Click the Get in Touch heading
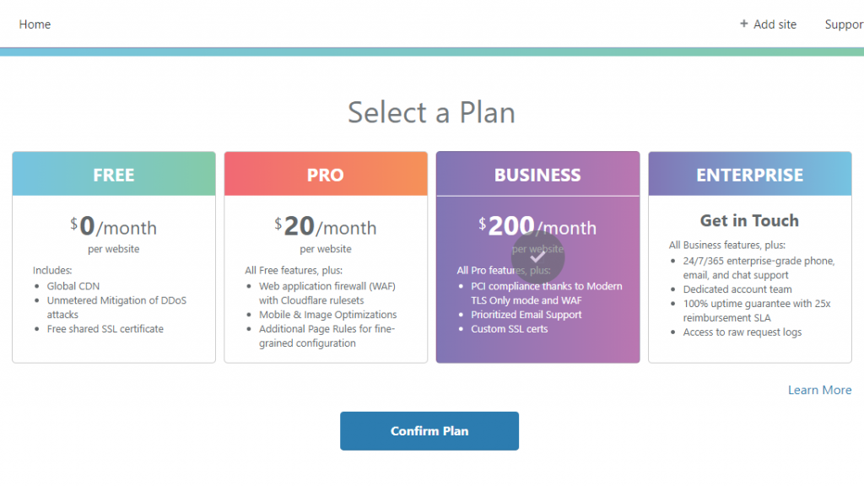The width and height of the screenshot is (864, 486). pos(749,220)
